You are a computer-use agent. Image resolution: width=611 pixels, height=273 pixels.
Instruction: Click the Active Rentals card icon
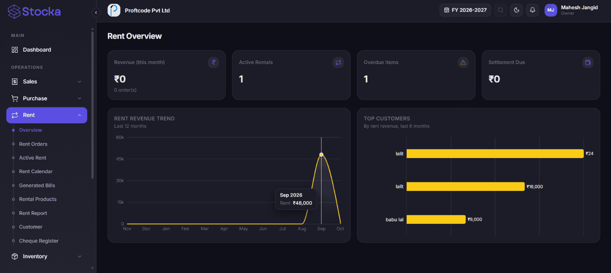click(x=338, y=62)
